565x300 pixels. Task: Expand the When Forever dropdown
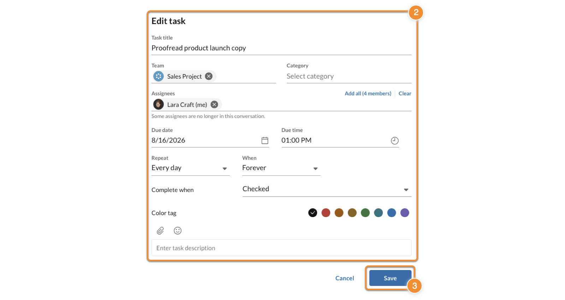point(315,169)
